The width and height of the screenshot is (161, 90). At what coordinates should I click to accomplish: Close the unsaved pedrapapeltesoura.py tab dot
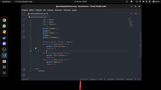click(x=47, y=13)
